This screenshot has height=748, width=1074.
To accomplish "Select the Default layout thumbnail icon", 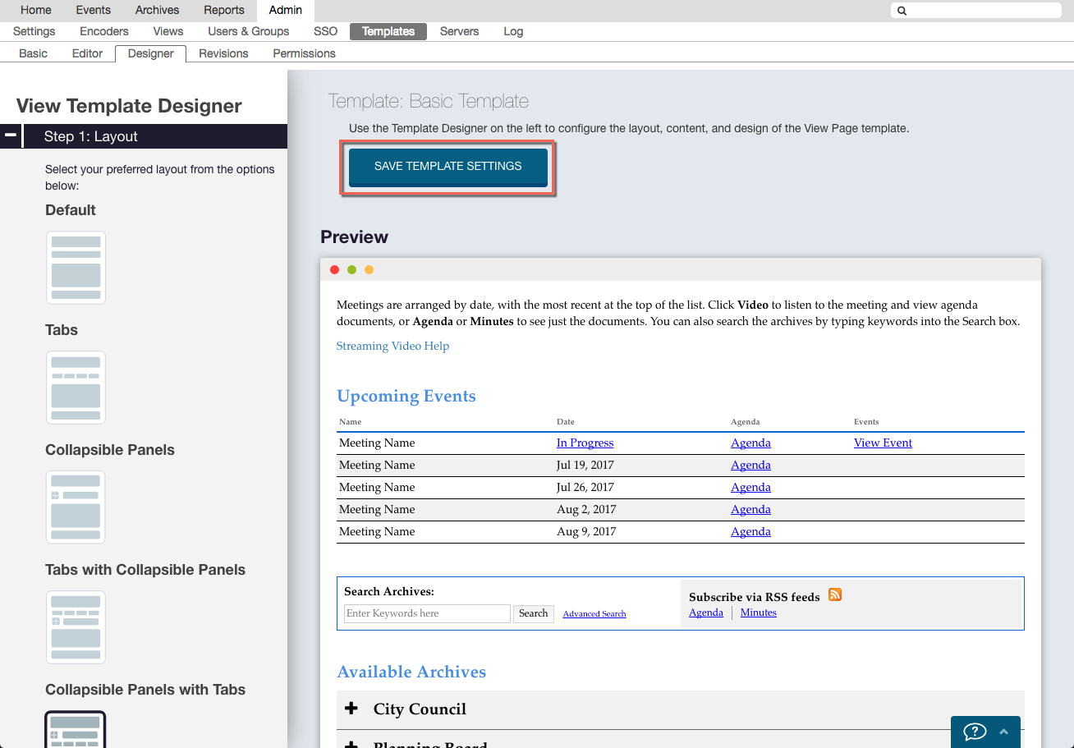I will (x=76, y=268).
